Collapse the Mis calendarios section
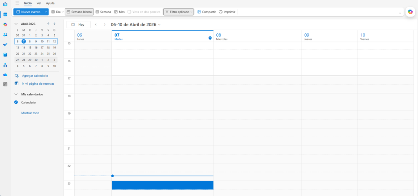Image resolution: width=418 pixels, height=196 pixels. click(x=16, y=95)
